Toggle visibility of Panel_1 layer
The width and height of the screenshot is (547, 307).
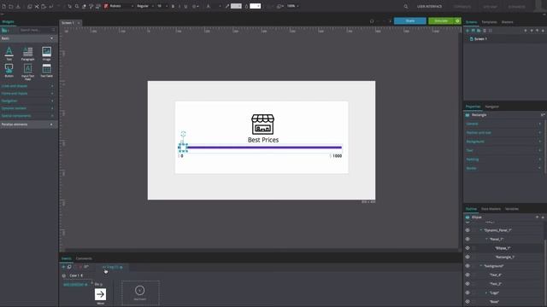[468, 239]
